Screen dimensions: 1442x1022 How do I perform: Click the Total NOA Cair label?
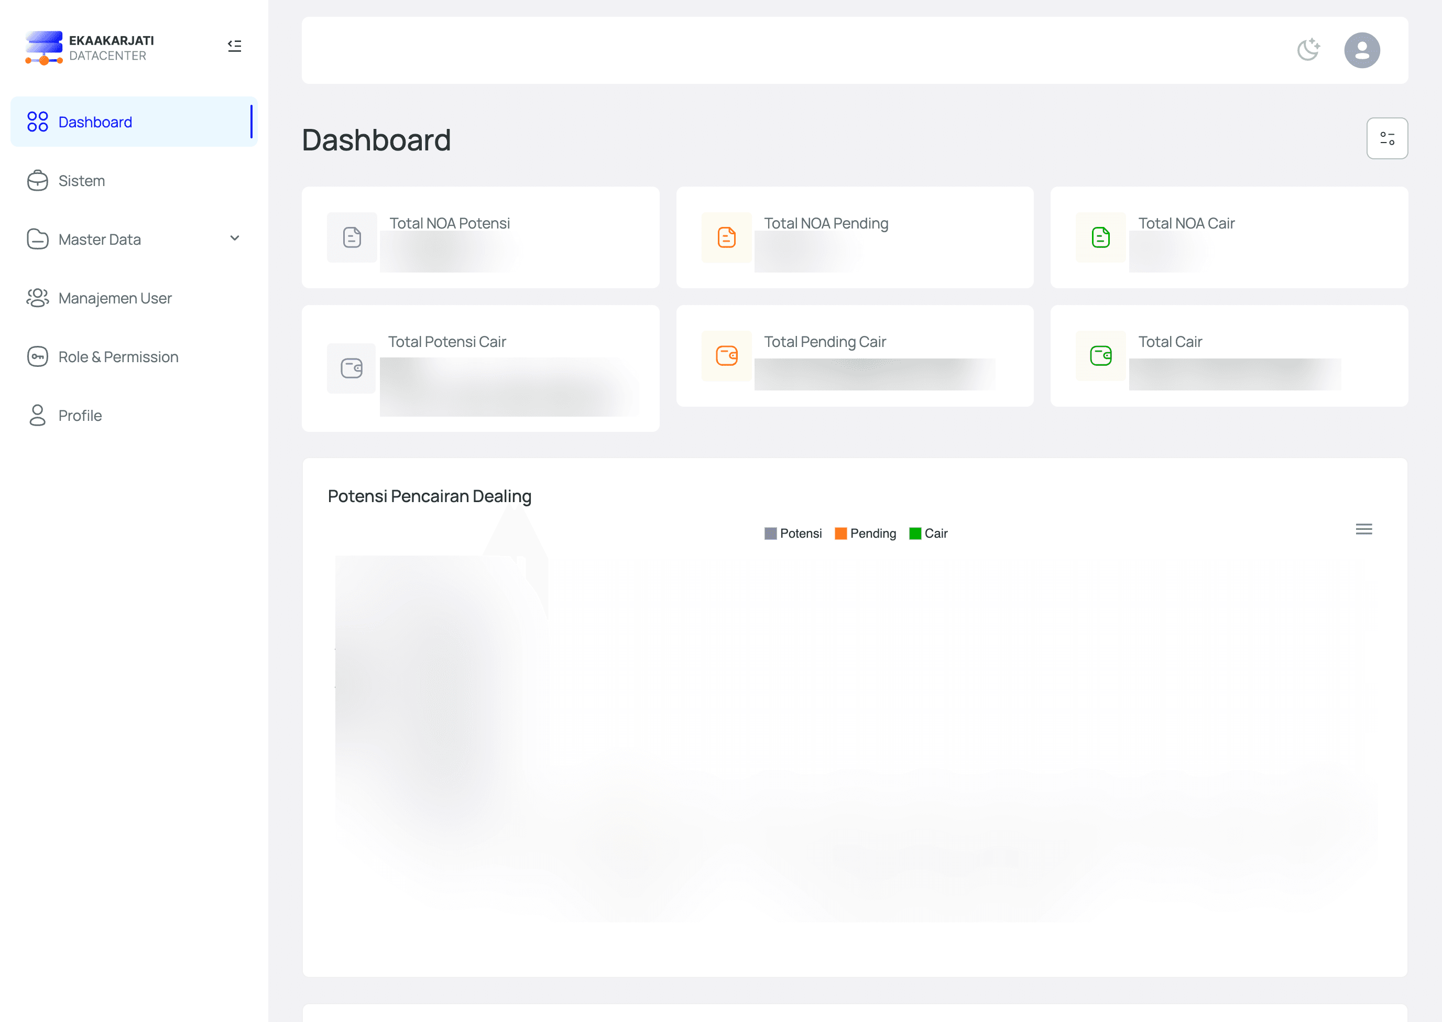point(1187,223)
